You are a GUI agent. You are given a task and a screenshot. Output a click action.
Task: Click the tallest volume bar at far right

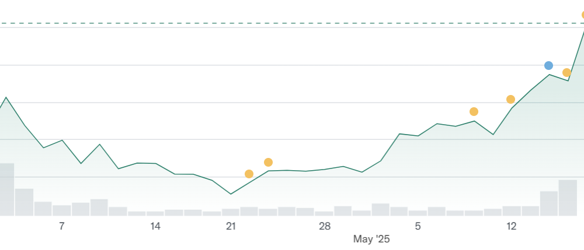coord(568,198)
